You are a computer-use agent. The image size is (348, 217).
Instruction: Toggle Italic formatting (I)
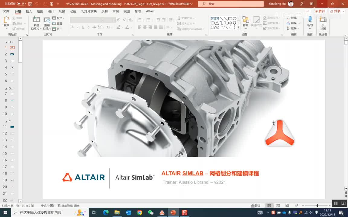coord(78,27)
